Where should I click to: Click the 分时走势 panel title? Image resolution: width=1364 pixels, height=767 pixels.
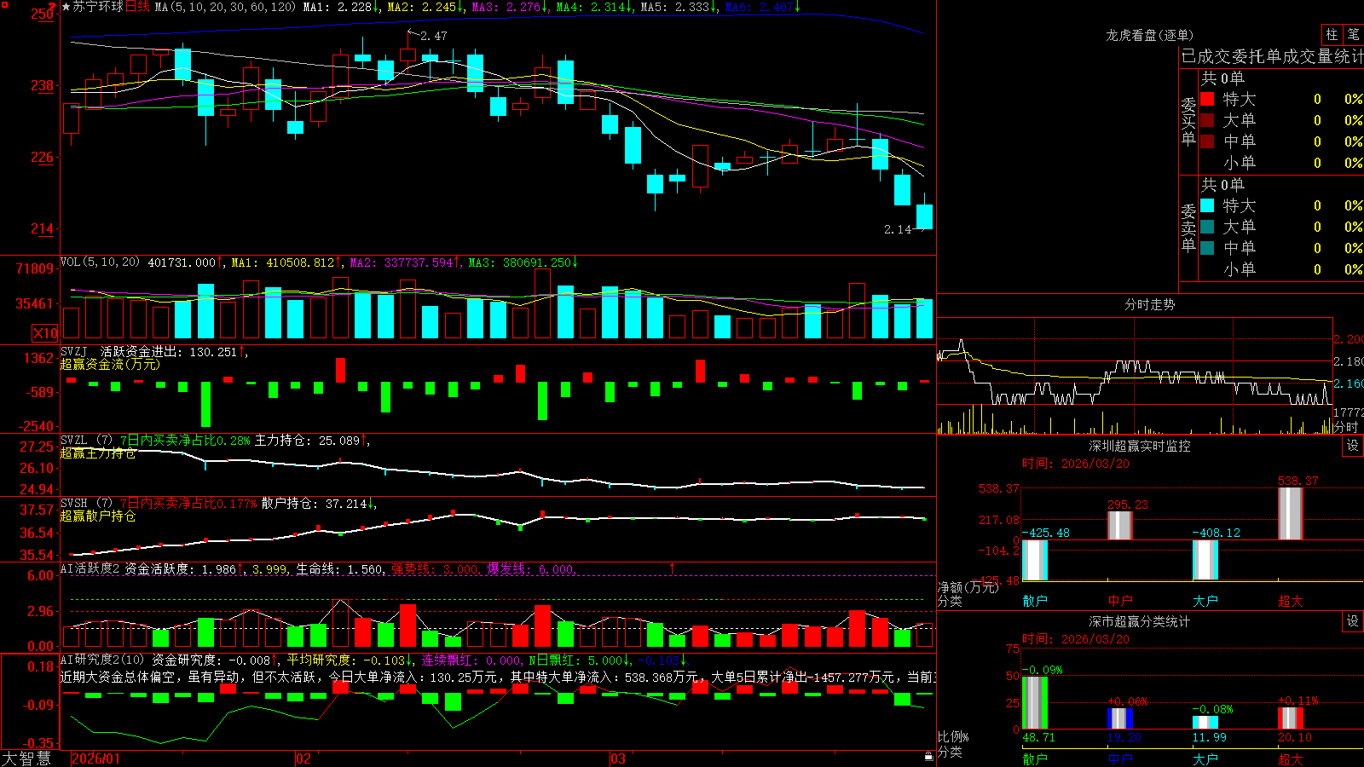tap(1150, 304)
